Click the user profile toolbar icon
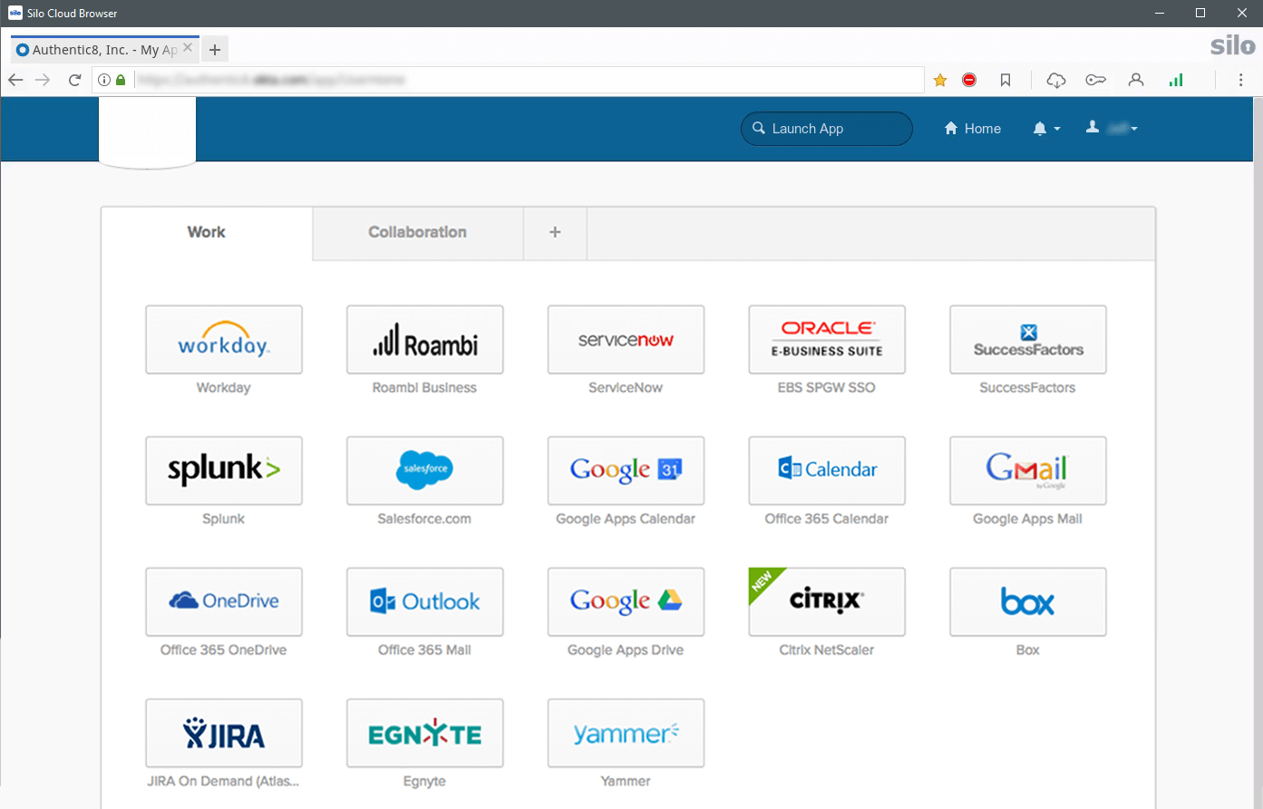This screenshot has height=809, width=1263. pos(1136,80)
